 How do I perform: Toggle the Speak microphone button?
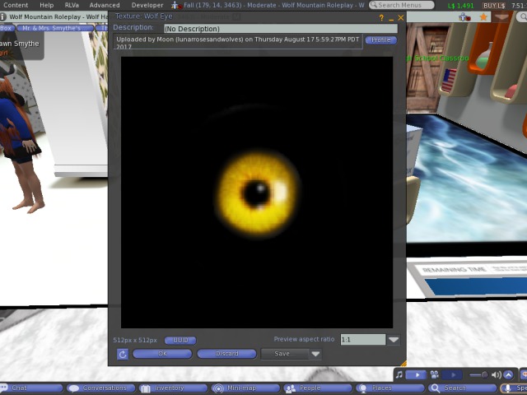point(514,388)
